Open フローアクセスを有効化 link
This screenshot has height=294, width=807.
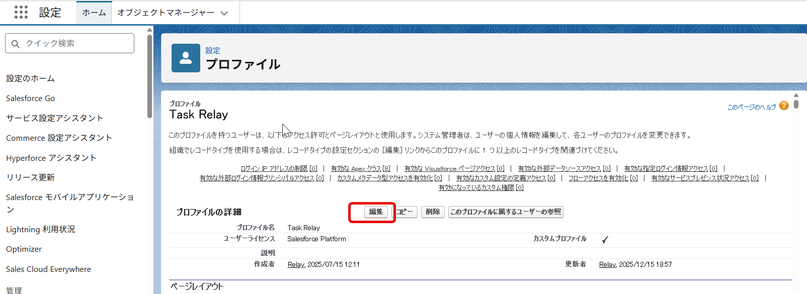click(603, 178)
